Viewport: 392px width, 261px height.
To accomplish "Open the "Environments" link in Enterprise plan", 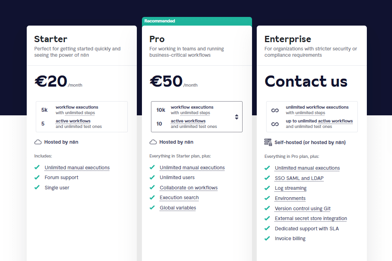I will coord(290,198).
